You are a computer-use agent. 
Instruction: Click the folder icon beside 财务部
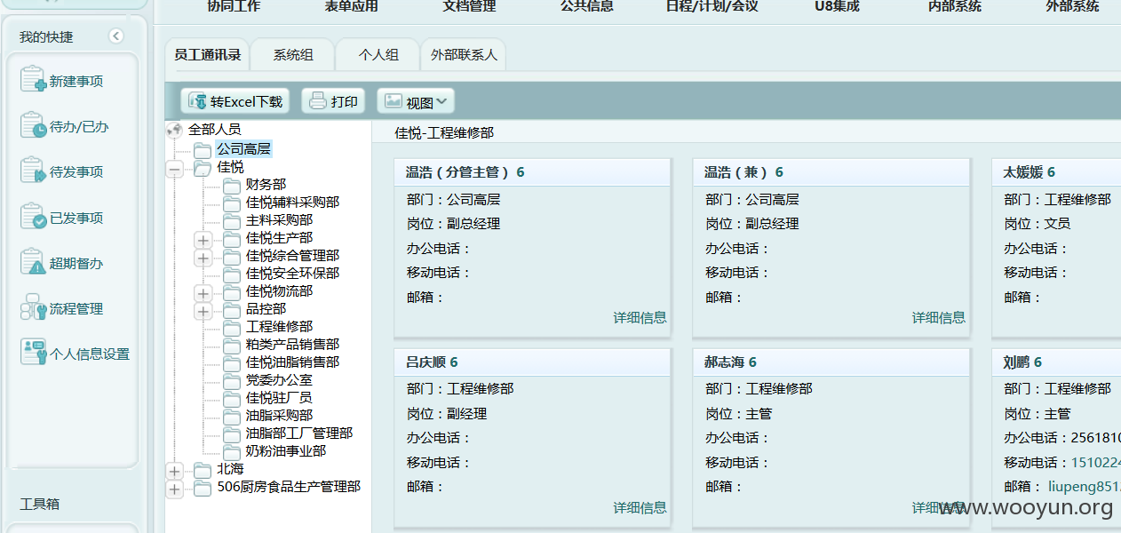[232, 185]
